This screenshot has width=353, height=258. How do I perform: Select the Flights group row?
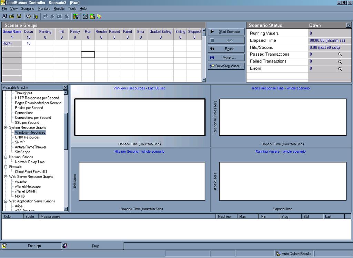(x=102, y=43)
